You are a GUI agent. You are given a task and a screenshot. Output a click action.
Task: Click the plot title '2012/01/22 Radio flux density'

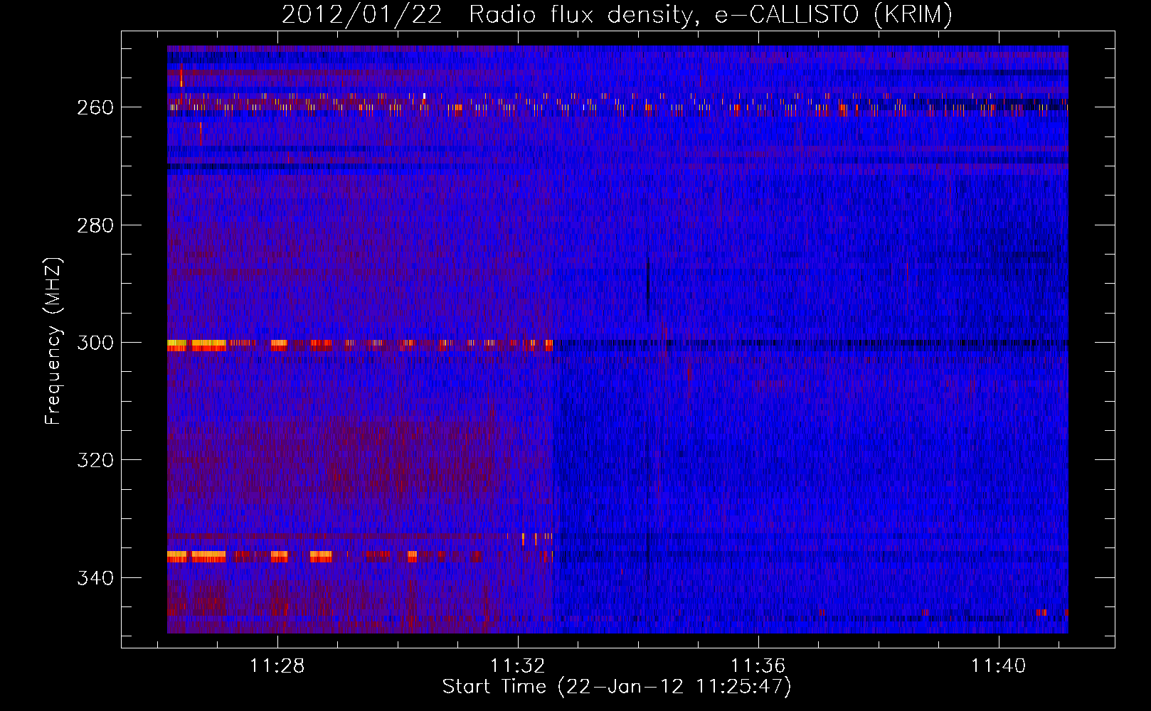[617, 15]
